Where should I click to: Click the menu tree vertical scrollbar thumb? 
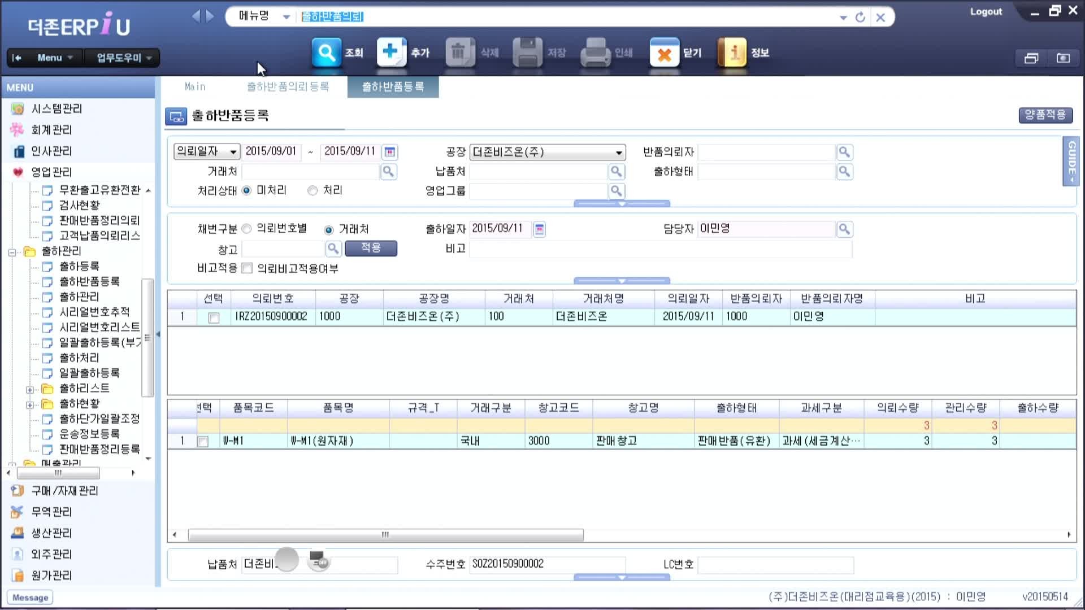147,337
